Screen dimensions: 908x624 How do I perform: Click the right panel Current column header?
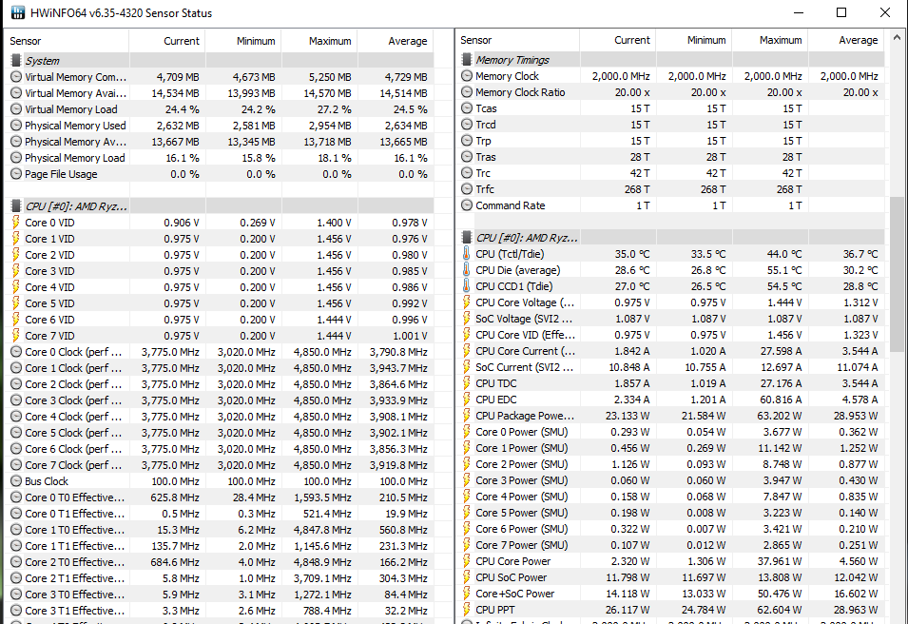click(618, 40)
